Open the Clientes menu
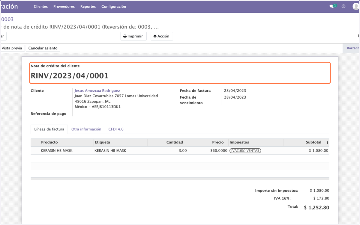The width and height of the screenshot is (360, 225). (41, 6)
